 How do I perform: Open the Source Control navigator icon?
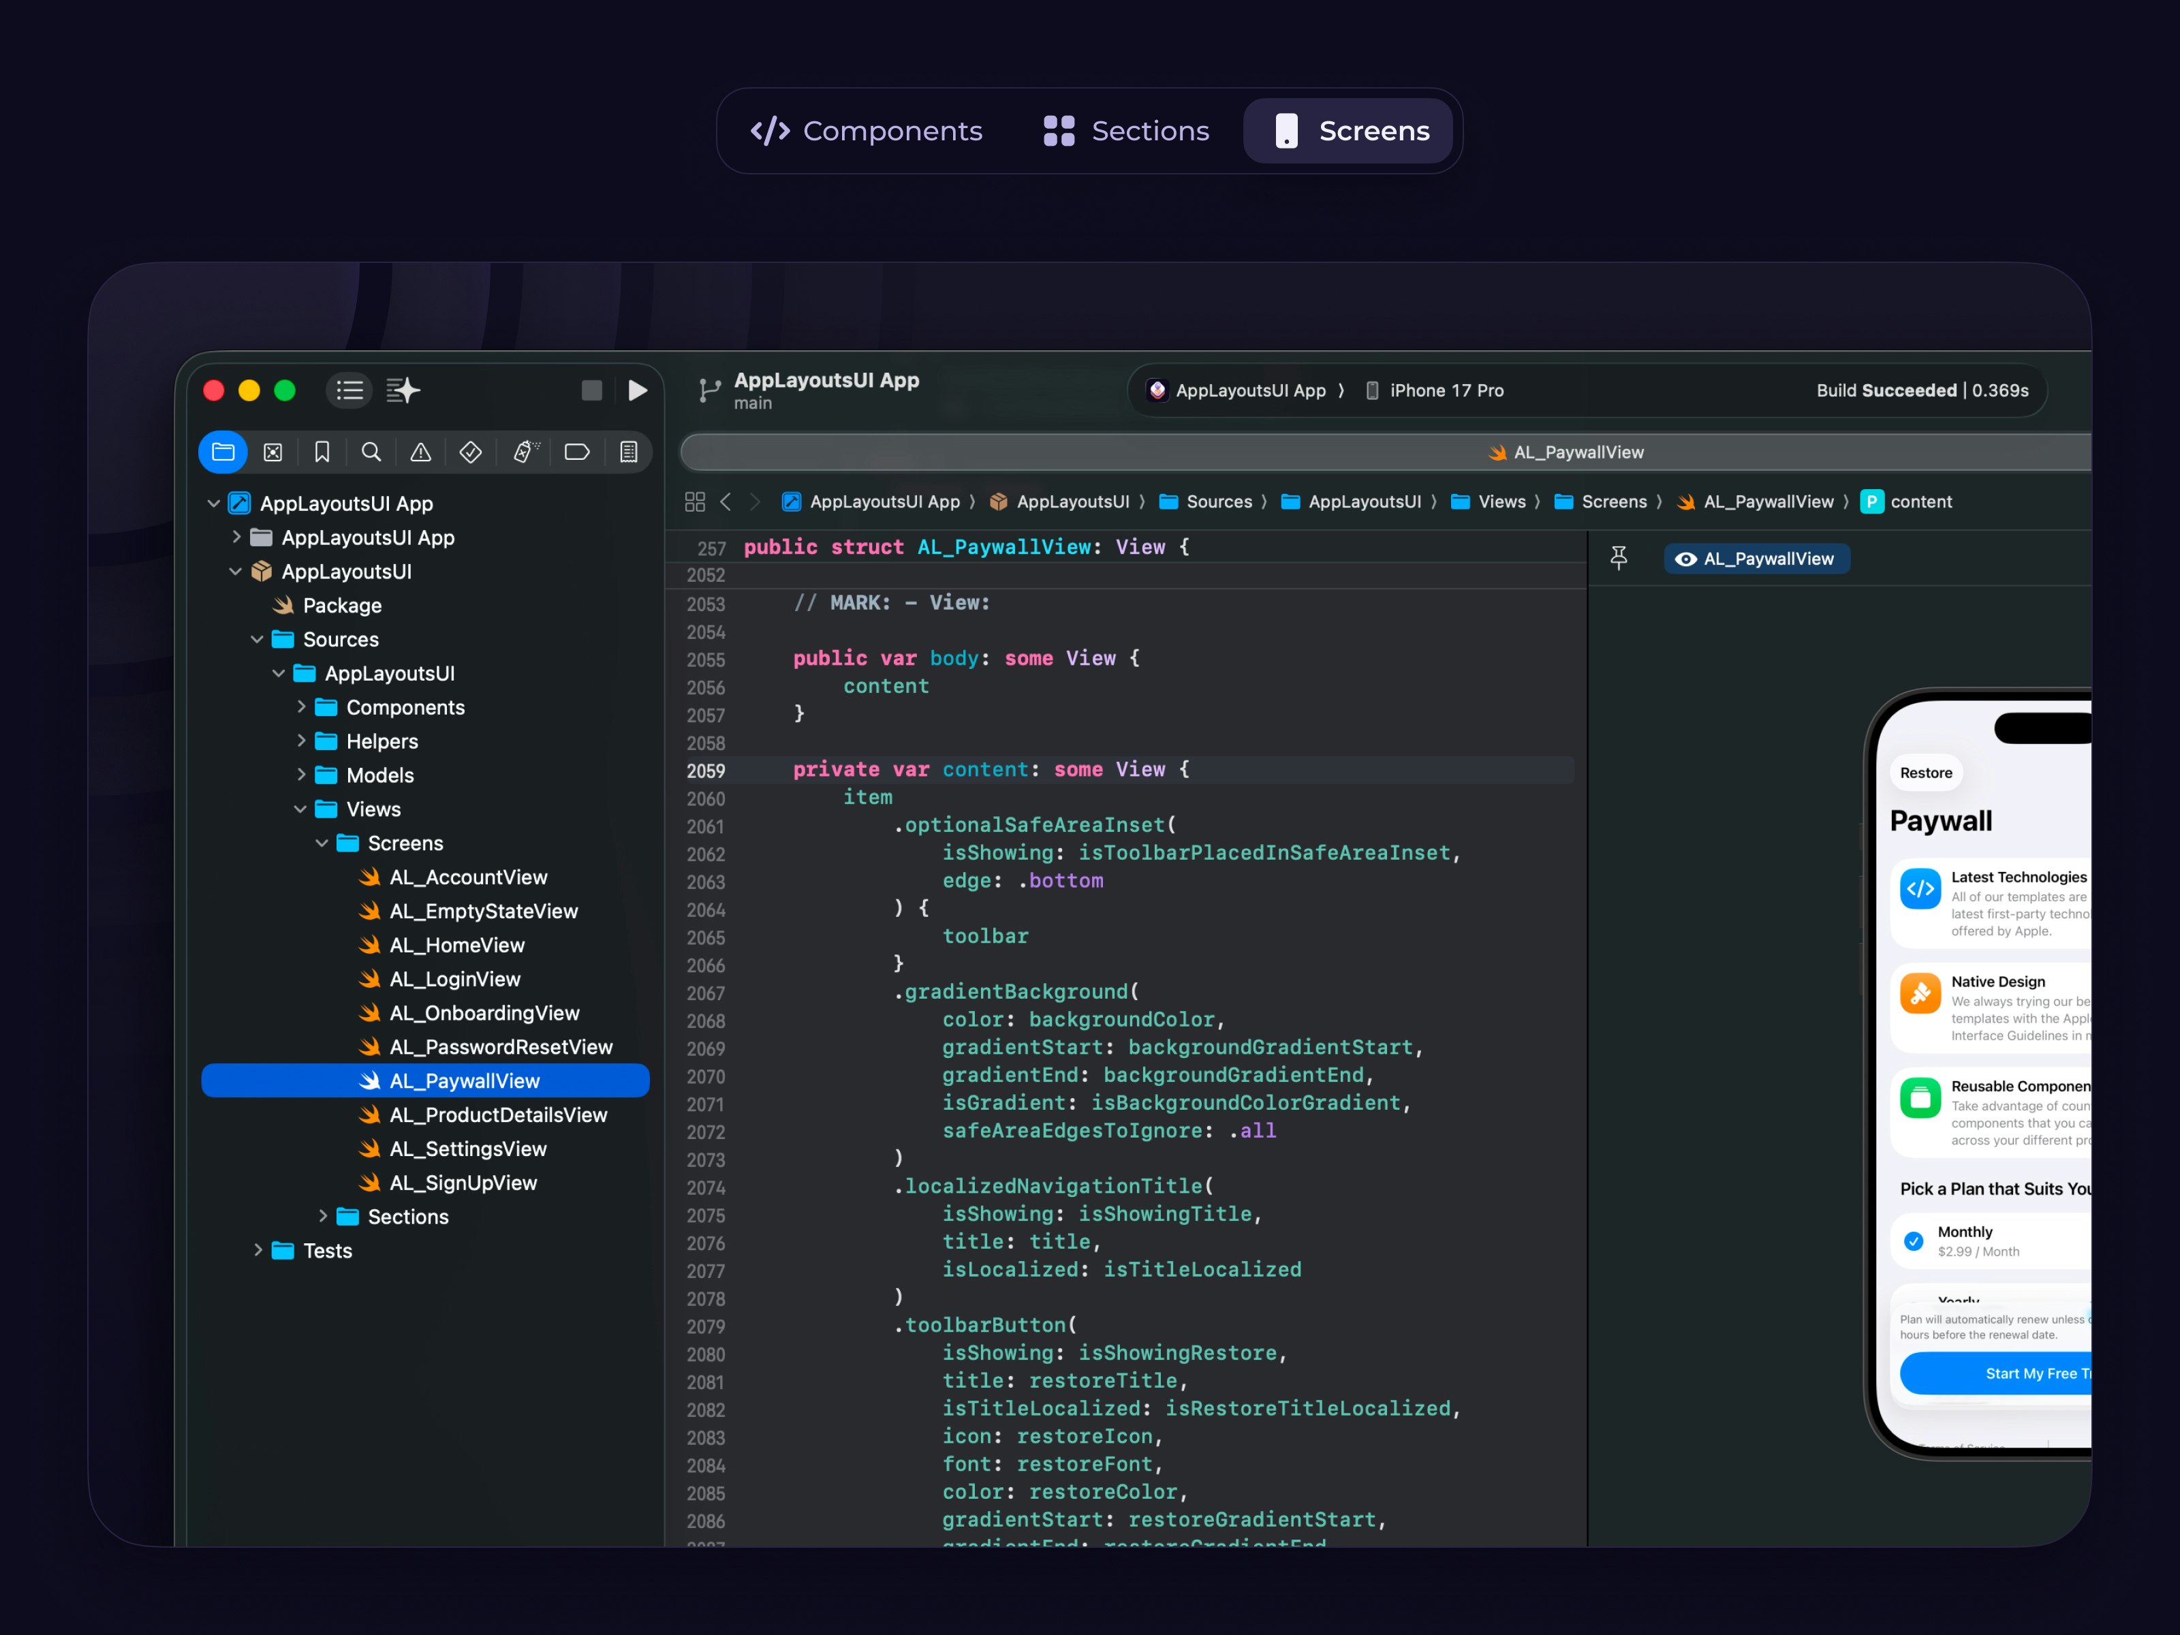coord(273,452)
